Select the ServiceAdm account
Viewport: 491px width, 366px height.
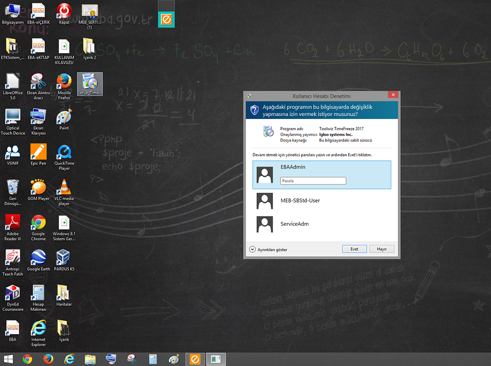pyautogui.click(x=322, y=224)
